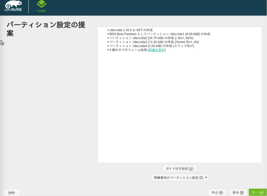Open 詳細を表示 link for subvolume details

coord(157,50)
